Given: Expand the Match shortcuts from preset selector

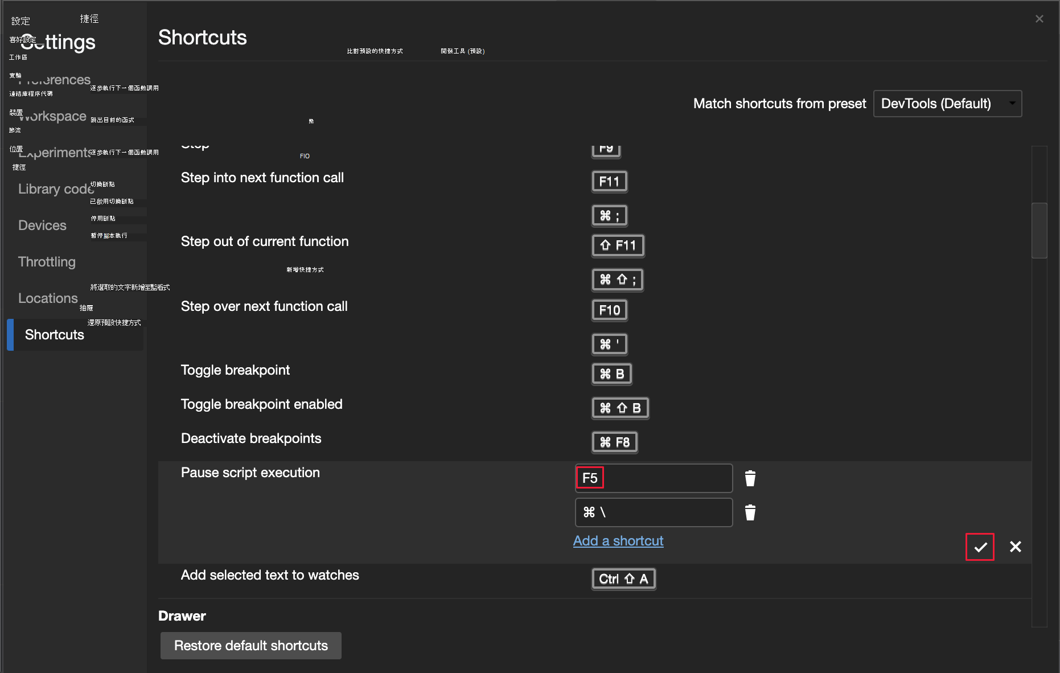Looking at the screenshot, I should tap(947, 104).
